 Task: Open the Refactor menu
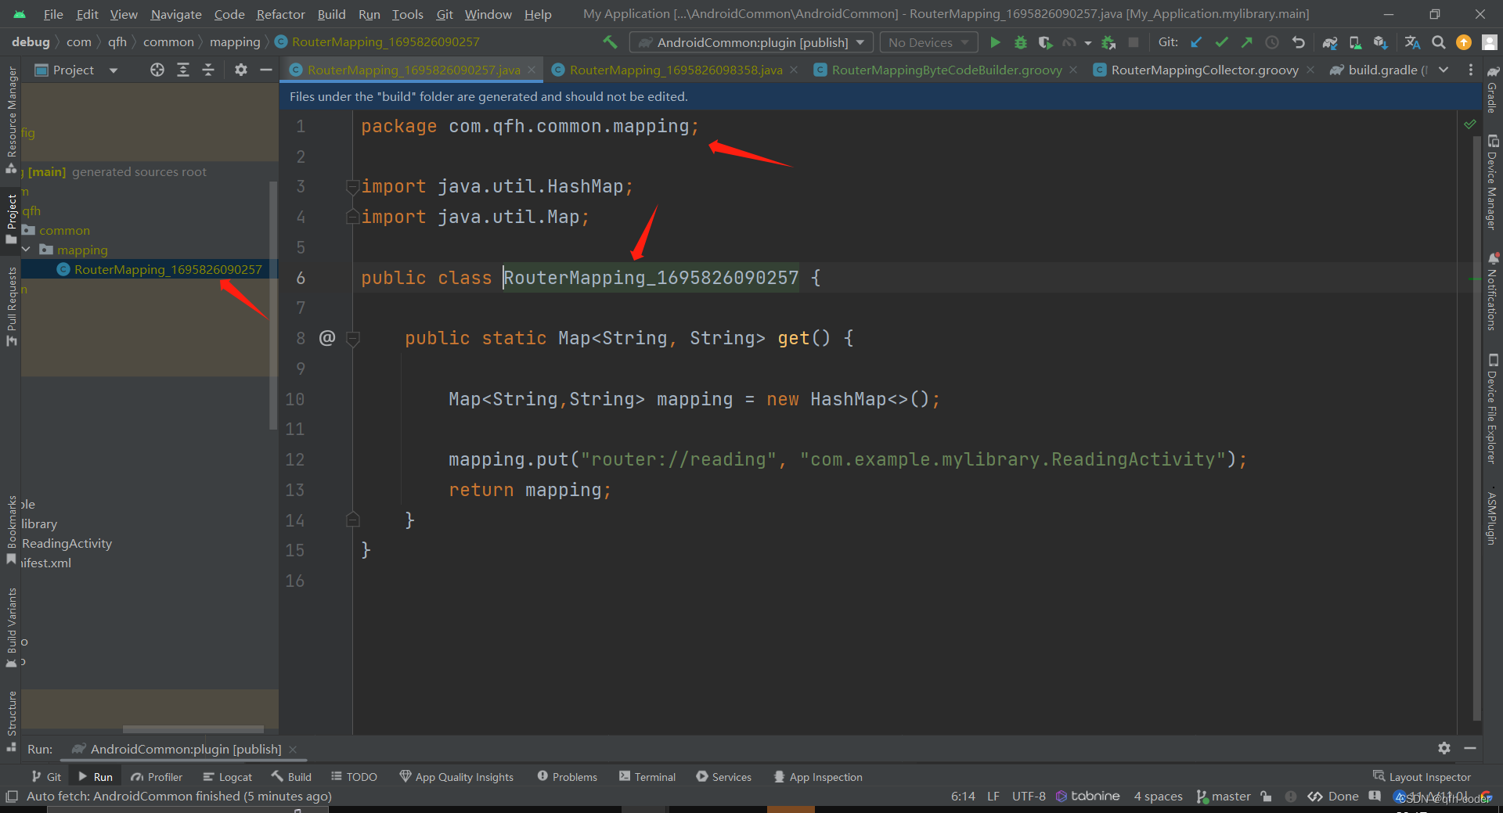point(280,14)
